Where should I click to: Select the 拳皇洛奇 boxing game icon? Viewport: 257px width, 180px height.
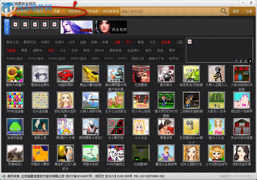[x=166, y=127]
